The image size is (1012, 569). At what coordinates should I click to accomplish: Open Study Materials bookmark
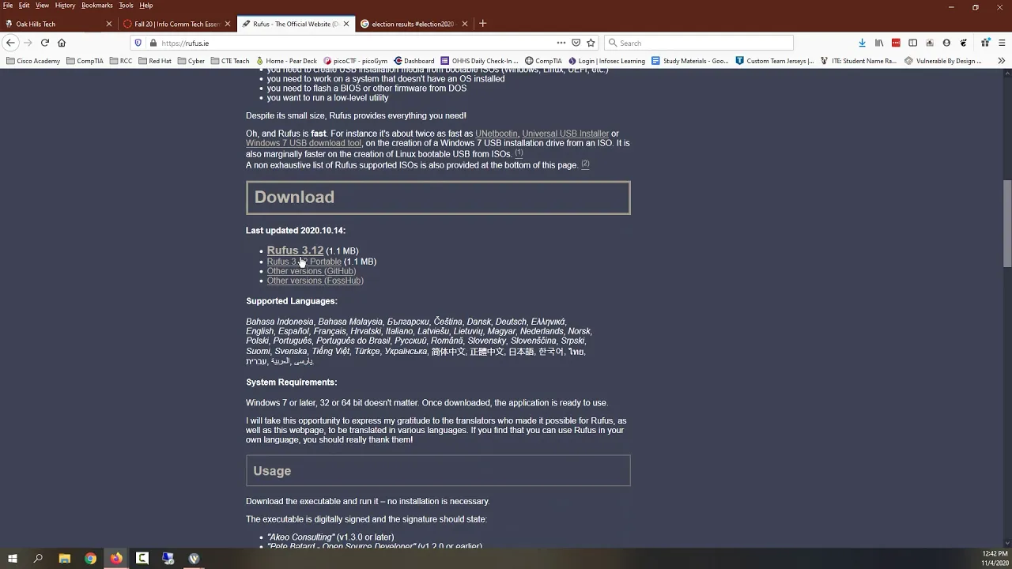pyautogui.click(x=690, y=61)
